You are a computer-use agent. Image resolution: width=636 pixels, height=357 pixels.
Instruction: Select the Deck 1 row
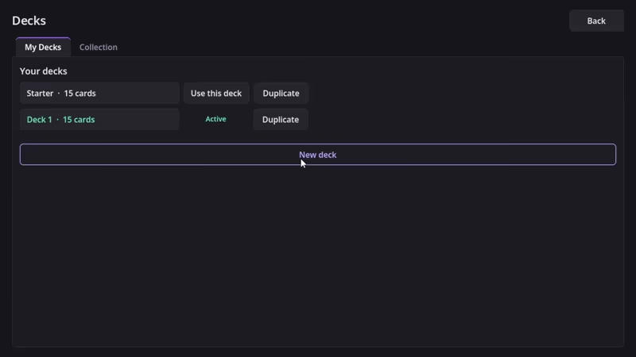click(x=99, y=120)
